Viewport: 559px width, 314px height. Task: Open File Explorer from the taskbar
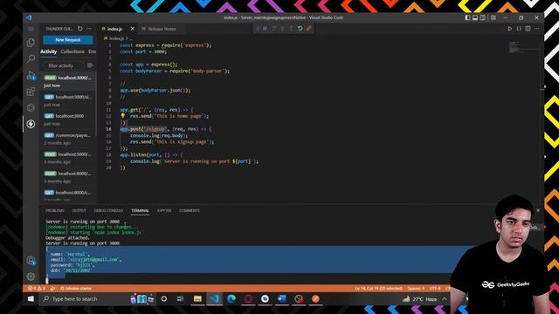[197, 299]
